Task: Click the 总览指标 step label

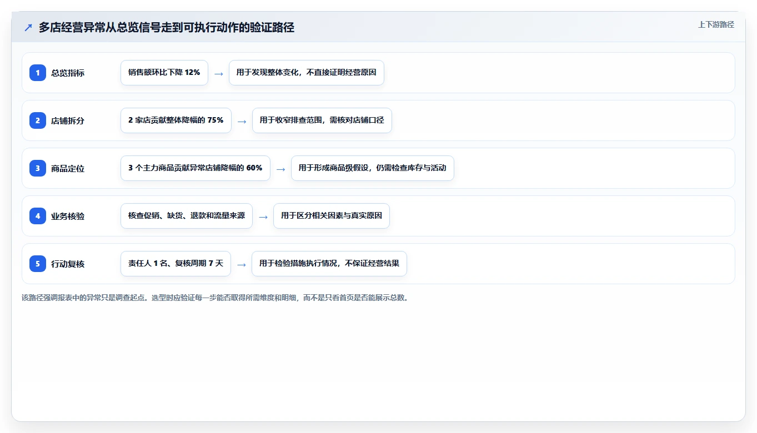Action: [x=68, y=73]
